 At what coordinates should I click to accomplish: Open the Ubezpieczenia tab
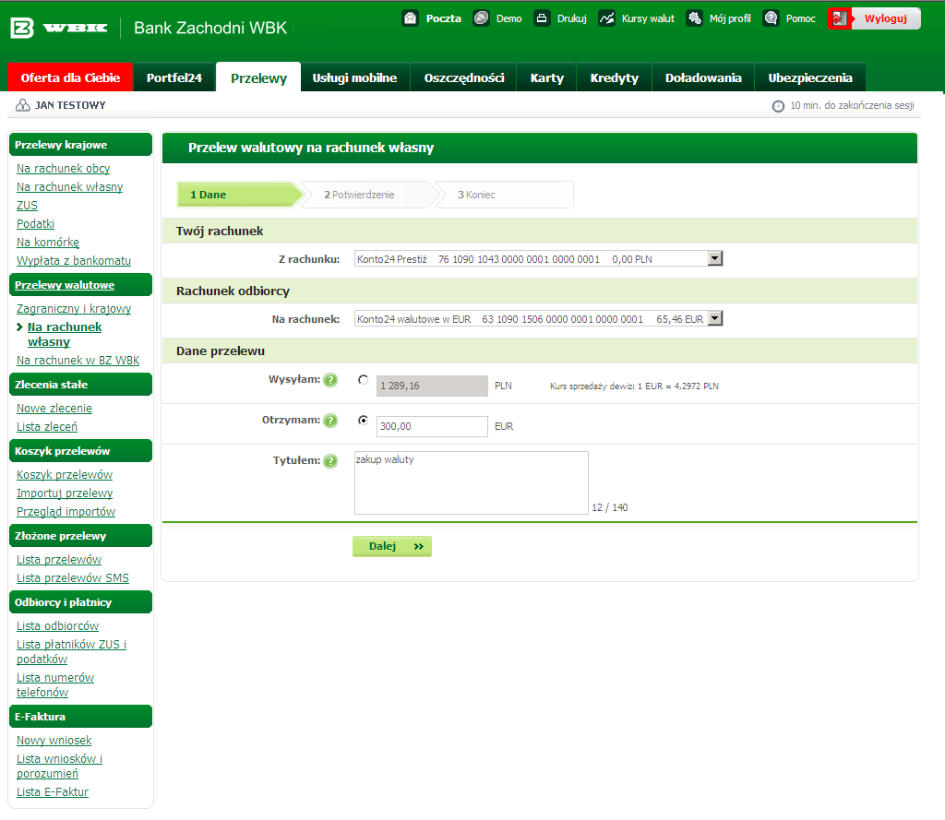pos(810,77)
